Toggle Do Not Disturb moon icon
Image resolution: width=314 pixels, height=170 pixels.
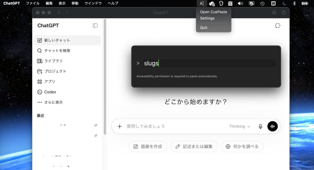pos(284,3)
